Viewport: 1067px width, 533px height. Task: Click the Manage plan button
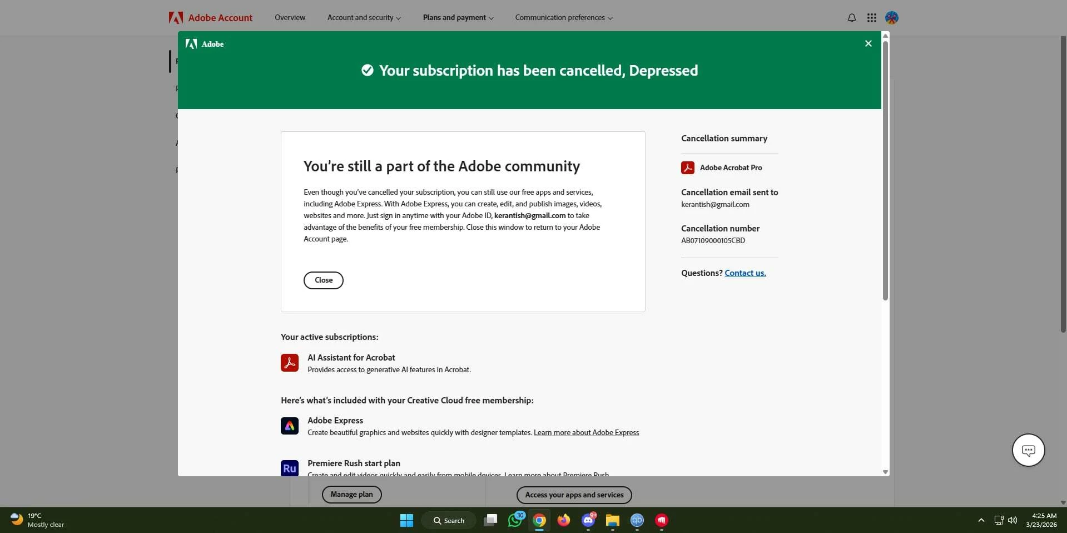[x=351, y=495]
